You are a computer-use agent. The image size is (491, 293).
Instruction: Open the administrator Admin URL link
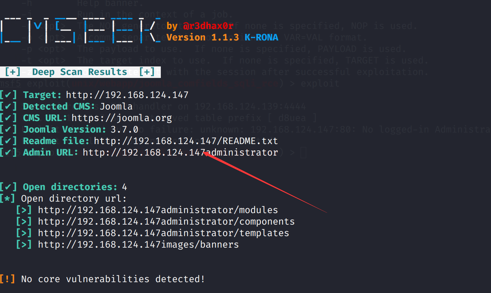point(180,153)
